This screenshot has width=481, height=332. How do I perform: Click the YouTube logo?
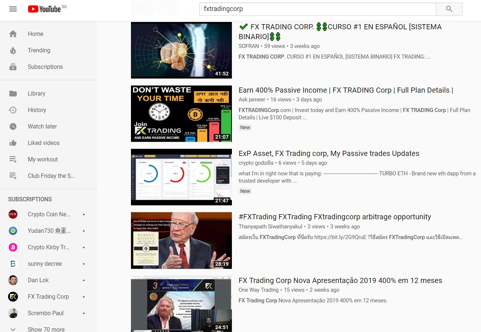(x=44, y=9)
